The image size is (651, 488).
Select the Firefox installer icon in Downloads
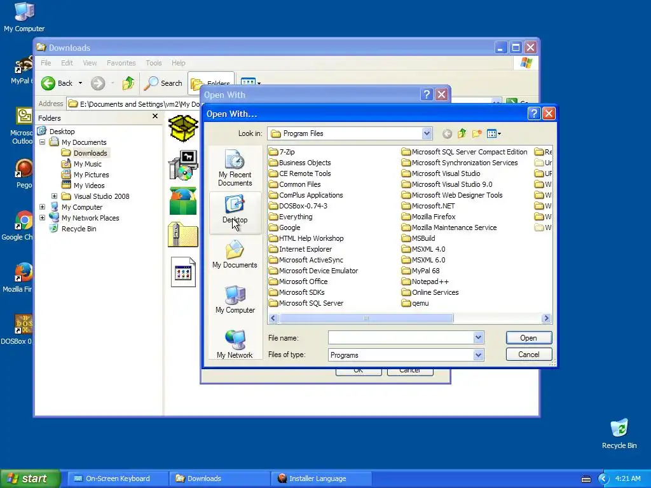(x=183, y=201)
